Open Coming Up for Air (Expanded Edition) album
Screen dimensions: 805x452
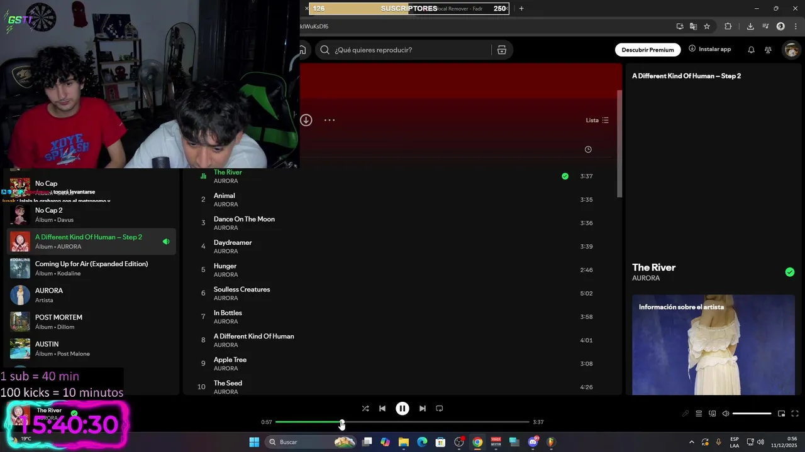91,268
